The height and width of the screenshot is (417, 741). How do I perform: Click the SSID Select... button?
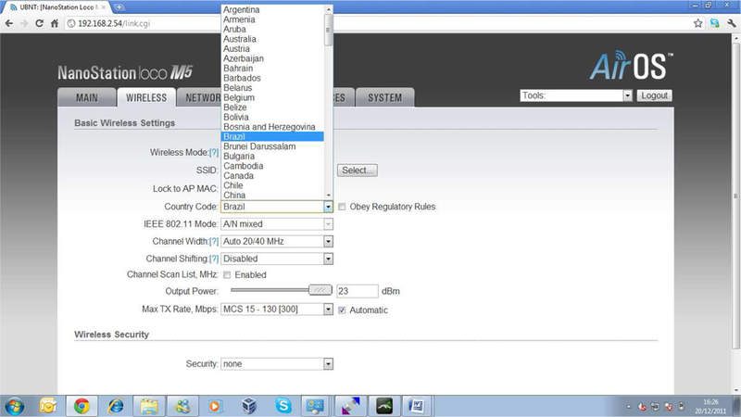(358, 171)
